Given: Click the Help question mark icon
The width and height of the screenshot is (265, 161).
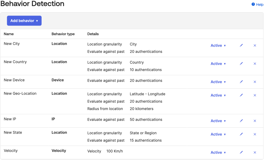Looking at the screenshot, I should coord(253,4).
